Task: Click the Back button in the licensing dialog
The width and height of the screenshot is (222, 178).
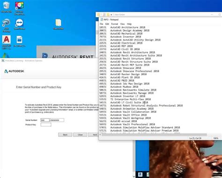Action: [65, 135]
